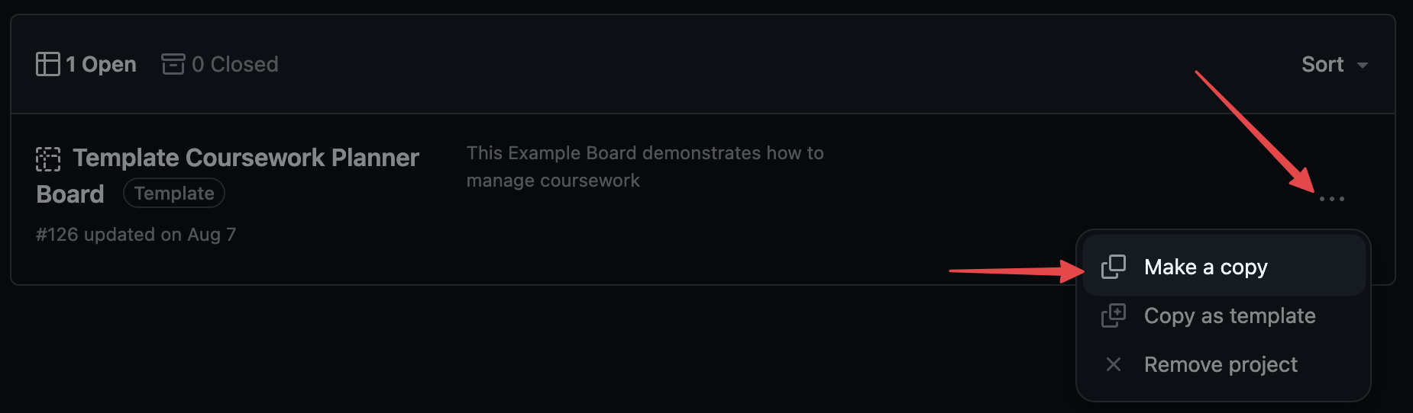Click the caret arrow next to Sort
The height and width of the screenshot is (413, 1413).
[1363, 66]
